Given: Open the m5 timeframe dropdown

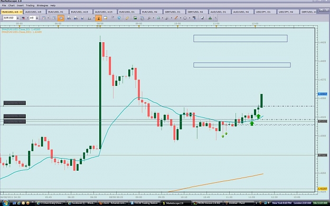Looking at the screenshot, I should tap(37, 18).
